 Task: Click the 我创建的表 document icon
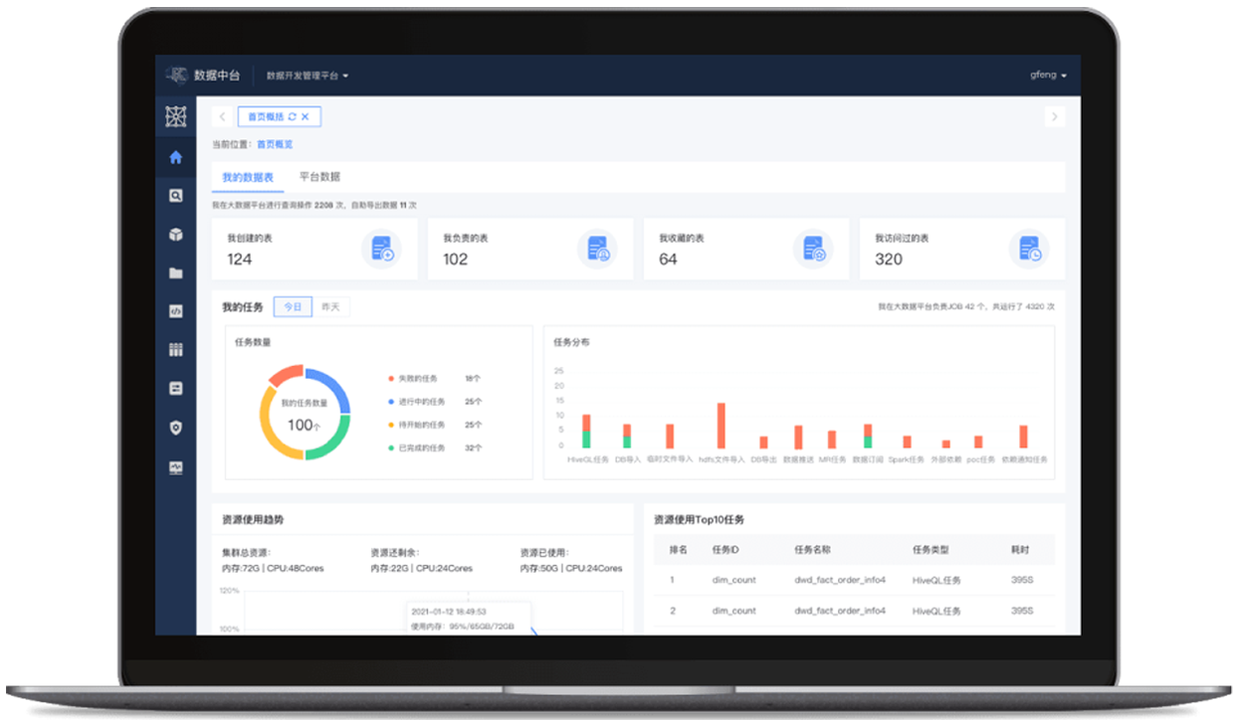tap(382, 249)
